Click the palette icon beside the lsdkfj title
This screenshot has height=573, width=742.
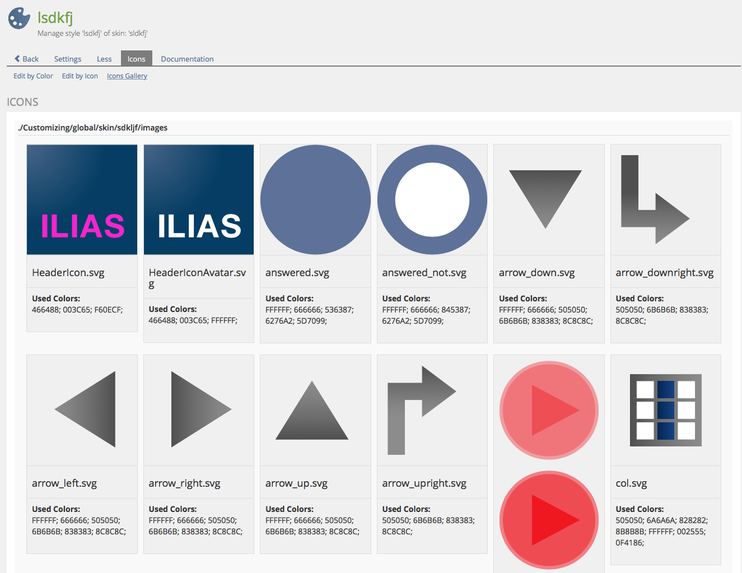(20, 18)
